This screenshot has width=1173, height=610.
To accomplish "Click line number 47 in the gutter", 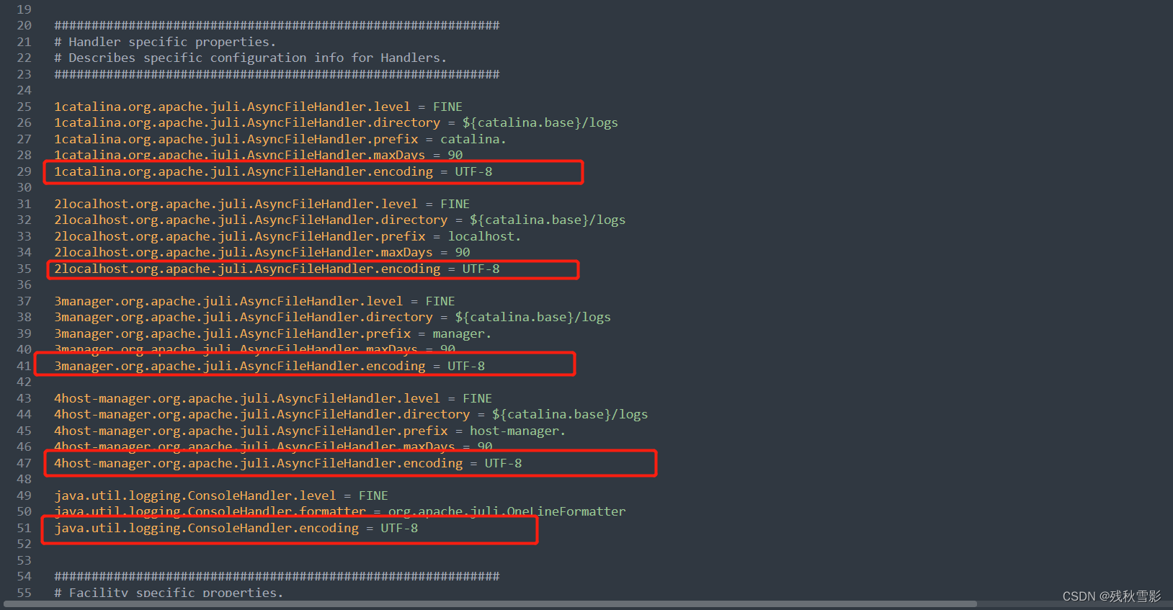I will click(x=24, y=463).
